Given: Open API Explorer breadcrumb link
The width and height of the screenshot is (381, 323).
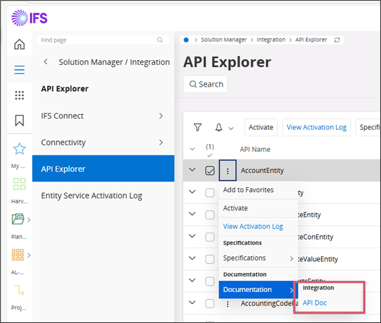Looking at the screenshot, I should (311, 39).
